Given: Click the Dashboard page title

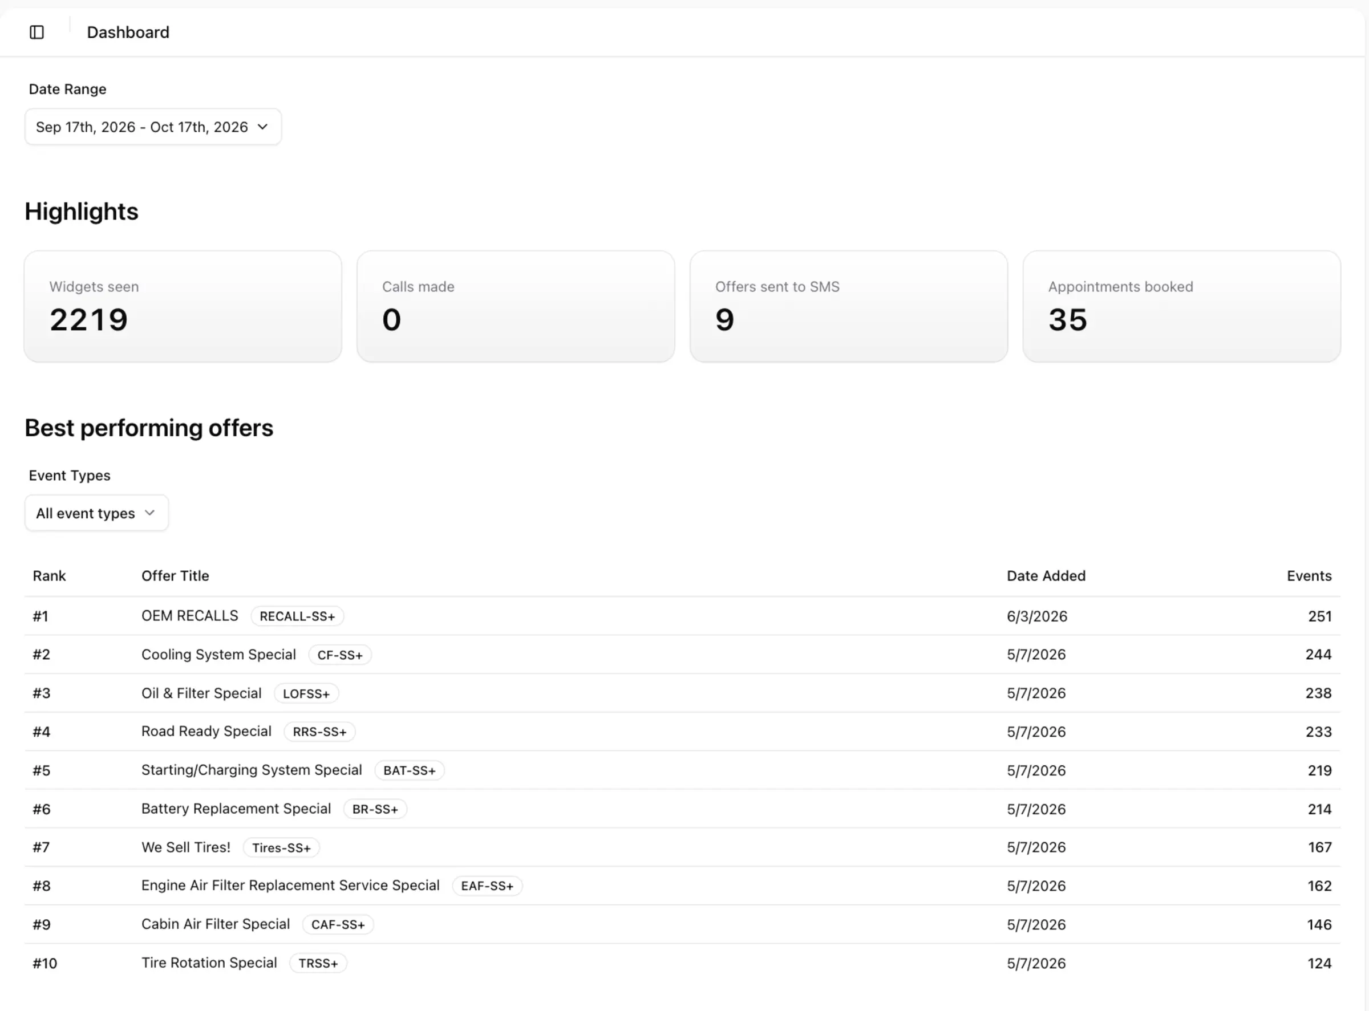Looking at the screenshot, I should 128,32.
